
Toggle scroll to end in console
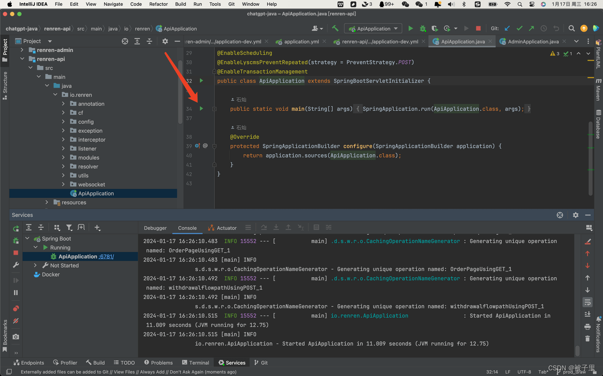pyautogui.click(x=587, y=314)
